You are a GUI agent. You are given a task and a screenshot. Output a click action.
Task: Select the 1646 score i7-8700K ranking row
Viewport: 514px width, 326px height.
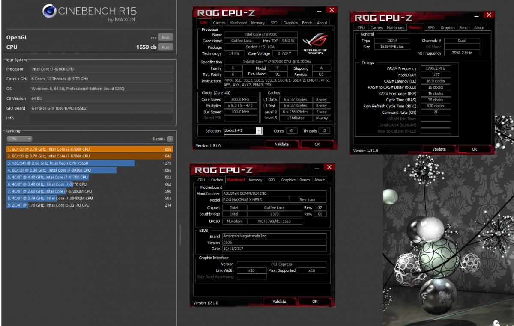[90, 156]
